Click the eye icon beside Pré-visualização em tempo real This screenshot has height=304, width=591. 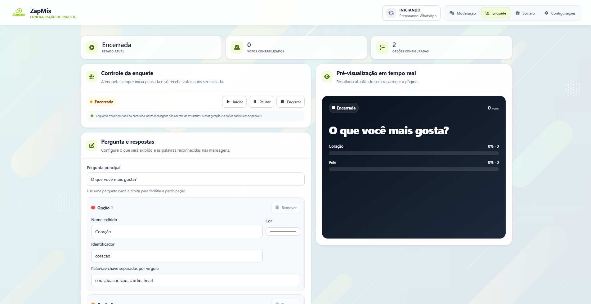[x=327, y=77]
